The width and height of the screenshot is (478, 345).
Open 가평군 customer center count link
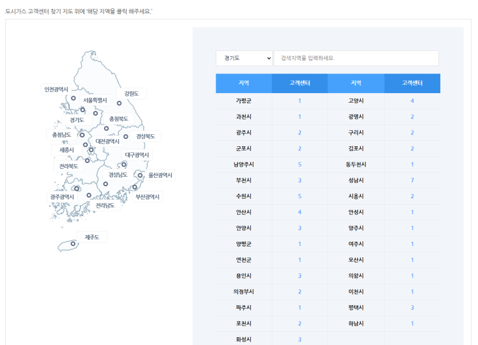[300, 101]
